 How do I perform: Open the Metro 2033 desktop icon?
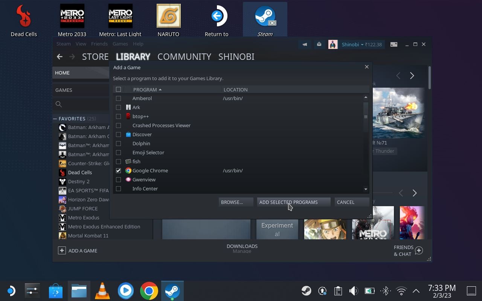click(72, 21)
